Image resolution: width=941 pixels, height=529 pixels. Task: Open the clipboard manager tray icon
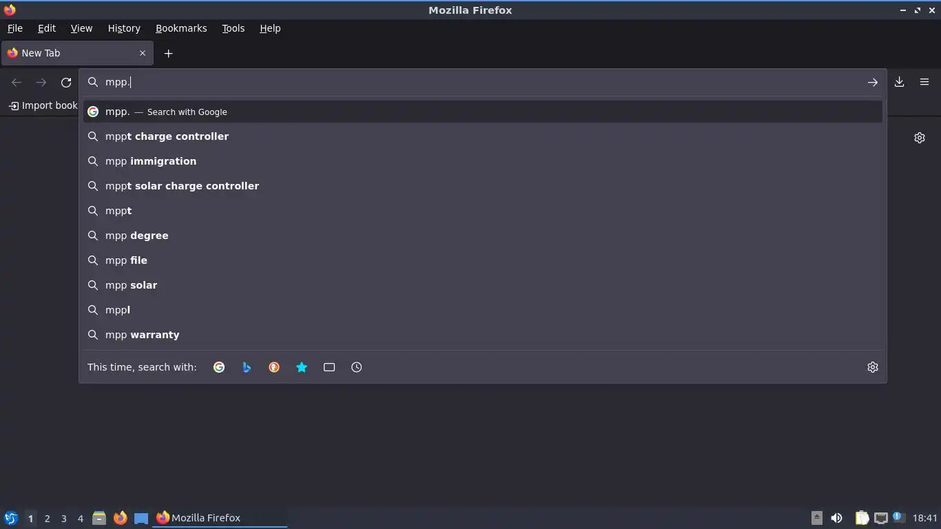862,518
